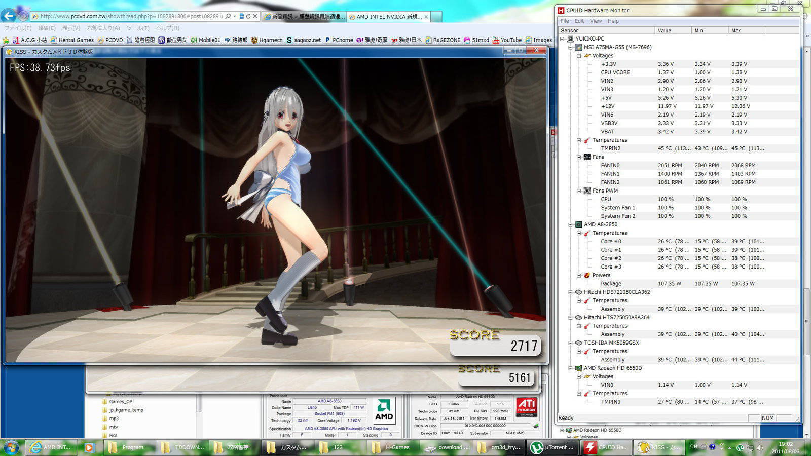Collapse the YUKIKO-PC tree node
This screenshot has width=811, height=456.
click(x=562, y=39)
